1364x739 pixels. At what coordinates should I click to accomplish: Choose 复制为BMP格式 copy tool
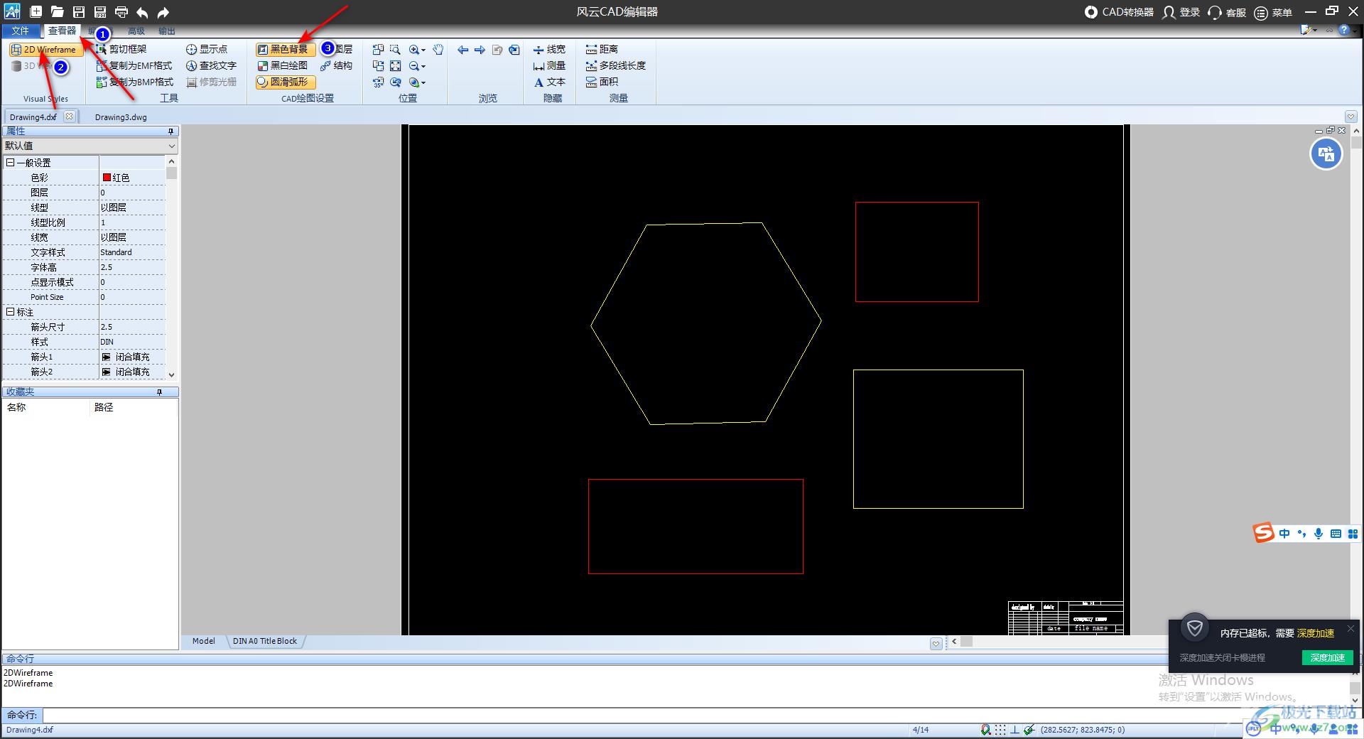click(134, 82)
